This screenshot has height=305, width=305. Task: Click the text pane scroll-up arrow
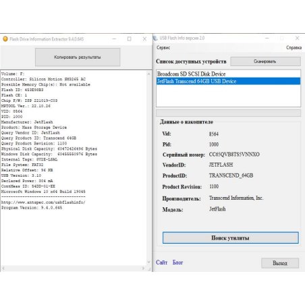tap(148, 74)
